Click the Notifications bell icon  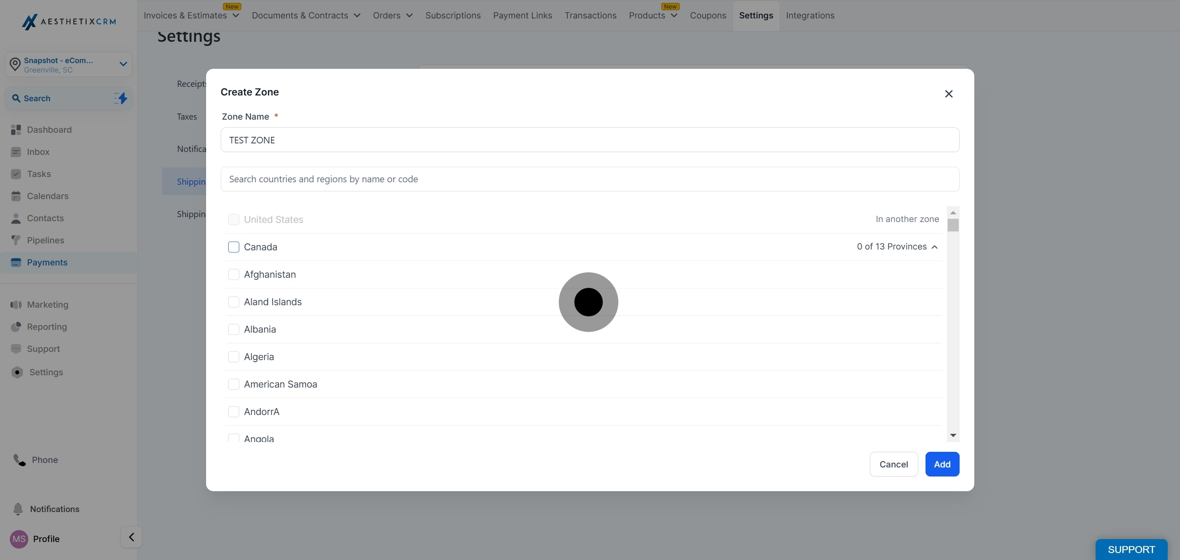[18, 509]
